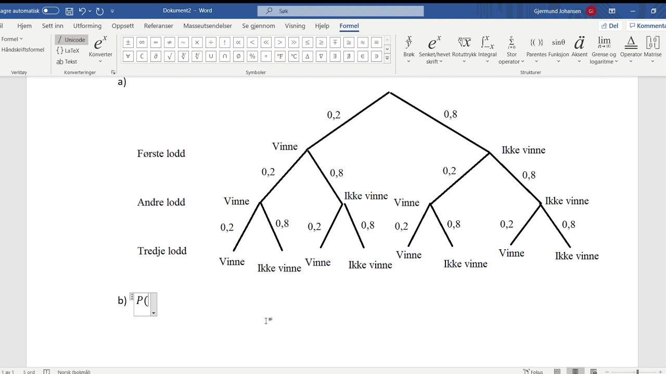Image resolution: width=666 pixels, height=374 pixels.
Task: Insert the element-of (∈) symbol
Action: [363, 56]
